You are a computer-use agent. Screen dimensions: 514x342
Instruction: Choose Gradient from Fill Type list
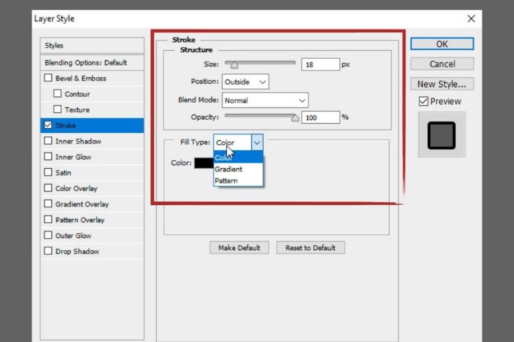coord(228,169)
